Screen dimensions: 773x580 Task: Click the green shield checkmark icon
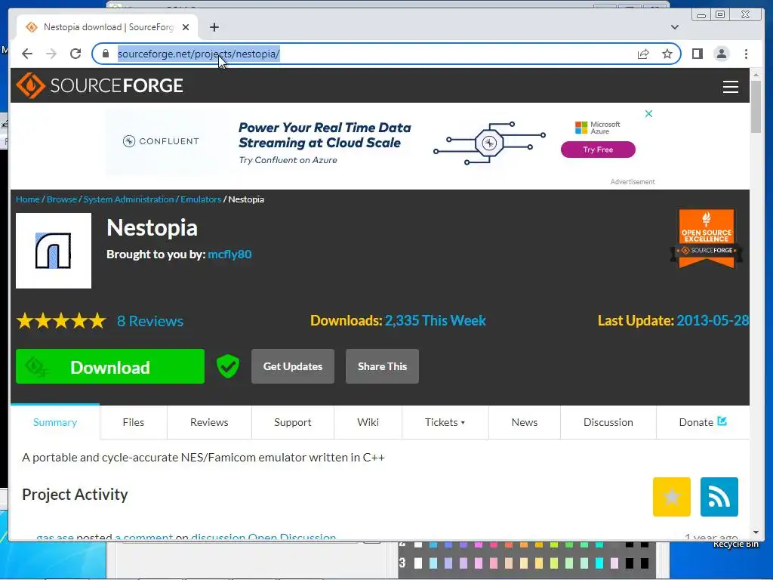pyautogui.click(x=228, y=366)
